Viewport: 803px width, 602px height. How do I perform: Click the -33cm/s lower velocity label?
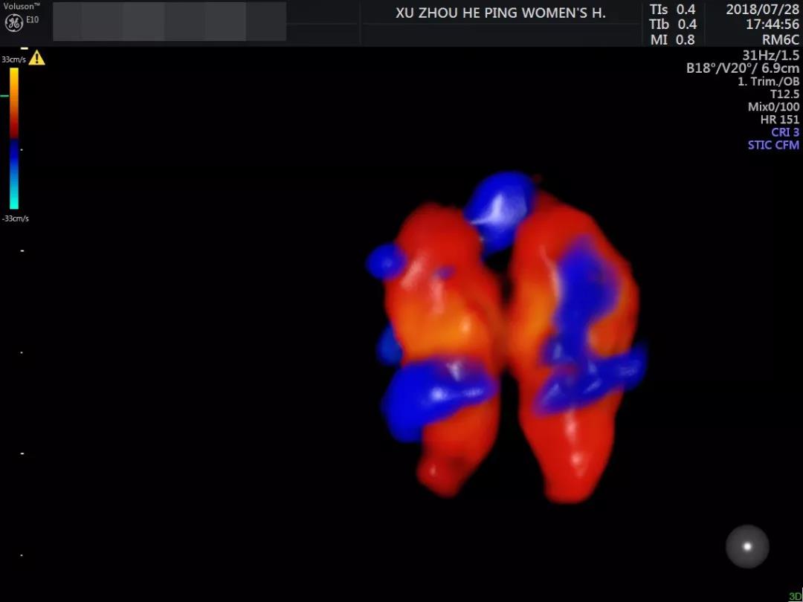15,219
